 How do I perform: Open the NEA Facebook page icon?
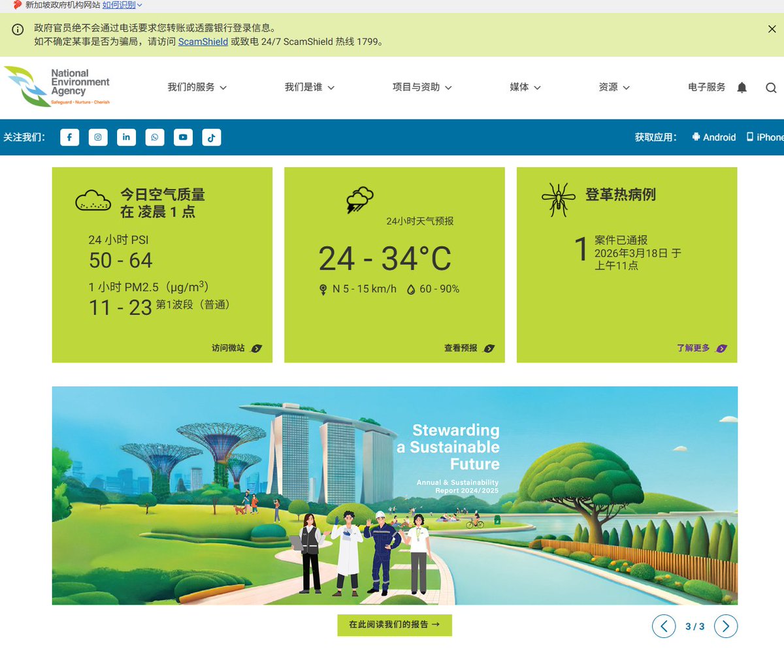pos(70,137)
